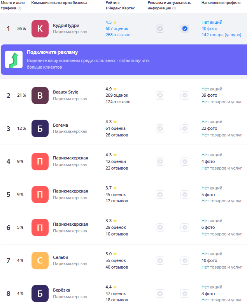The width and height of the screenshot is (247, 306).
Task: Click the grey verification checkmark for Beauty Style
Action: (185, 96)
